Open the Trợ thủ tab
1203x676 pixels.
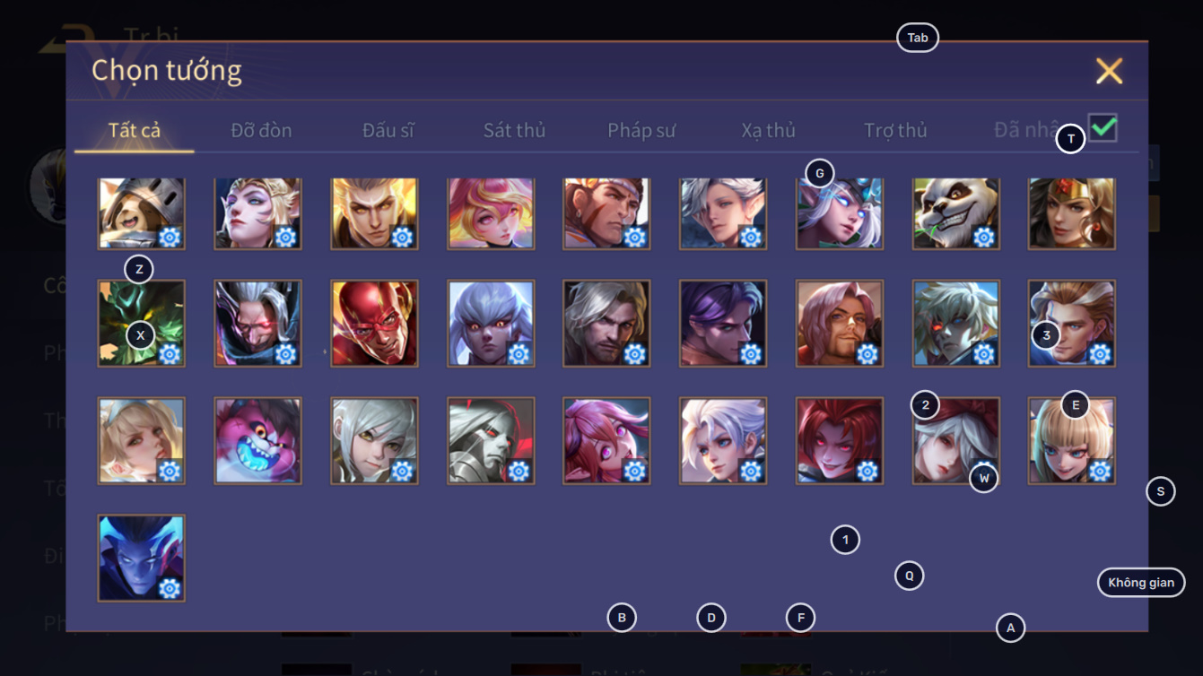coord(895,130)
